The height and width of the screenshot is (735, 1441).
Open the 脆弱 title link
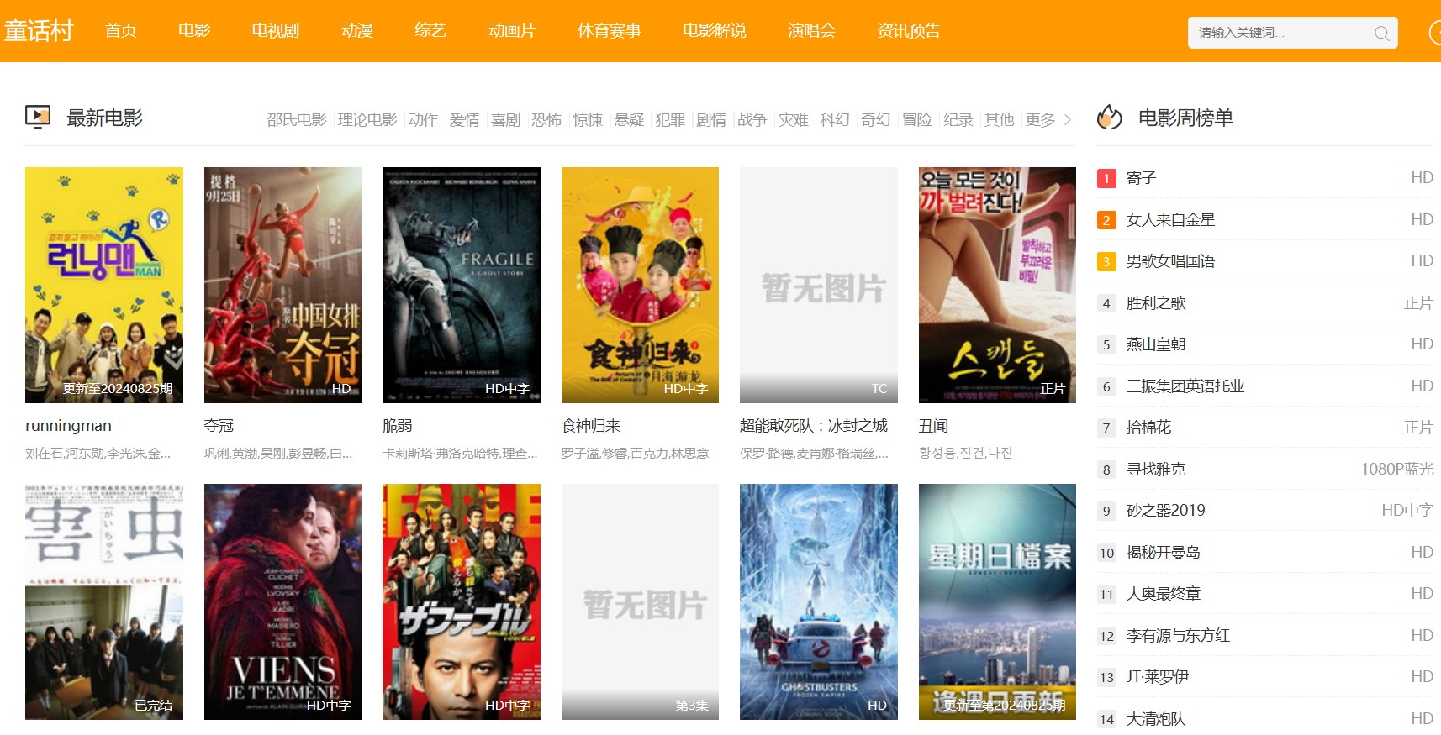tap(398, 426)
